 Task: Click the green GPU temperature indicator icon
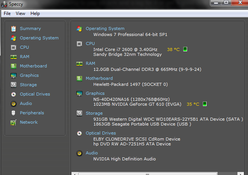coord(205,104)
